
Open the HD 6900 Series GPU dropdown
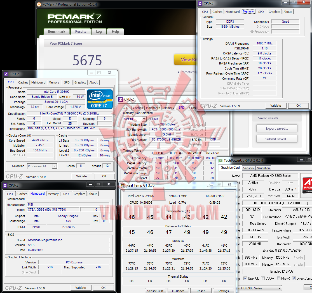(280, 288)
